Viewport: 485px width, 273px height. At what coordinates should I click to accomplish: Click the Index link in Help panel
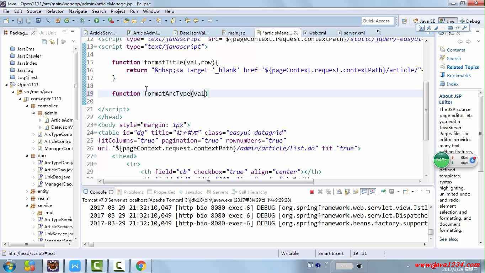(453, 84)
